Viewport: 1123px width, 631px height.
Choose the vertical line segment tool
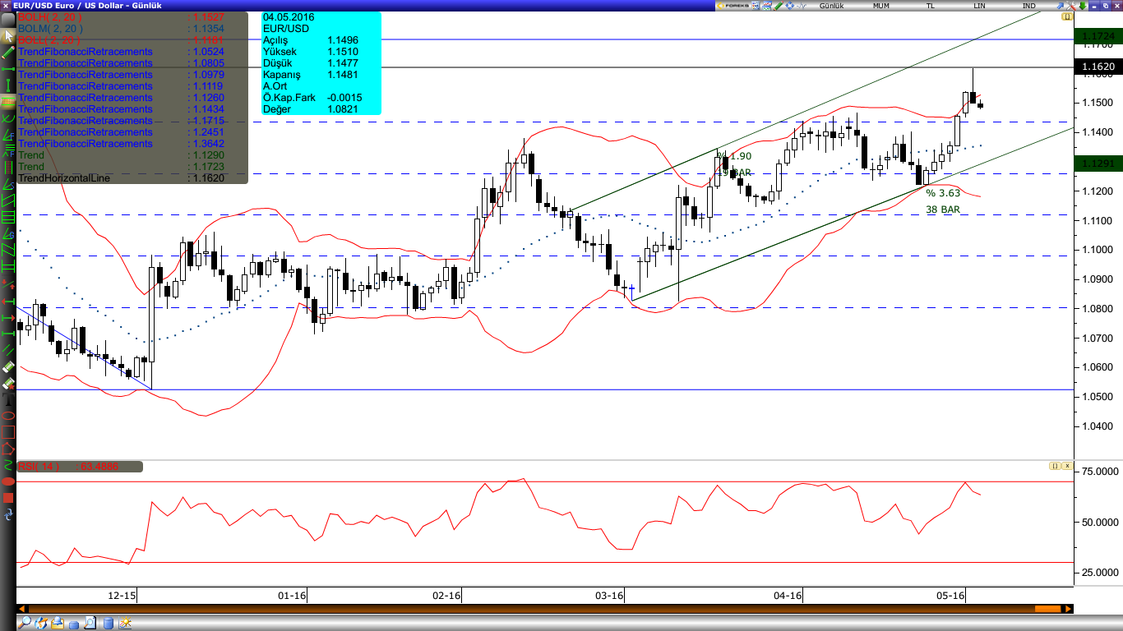point(8,85)
